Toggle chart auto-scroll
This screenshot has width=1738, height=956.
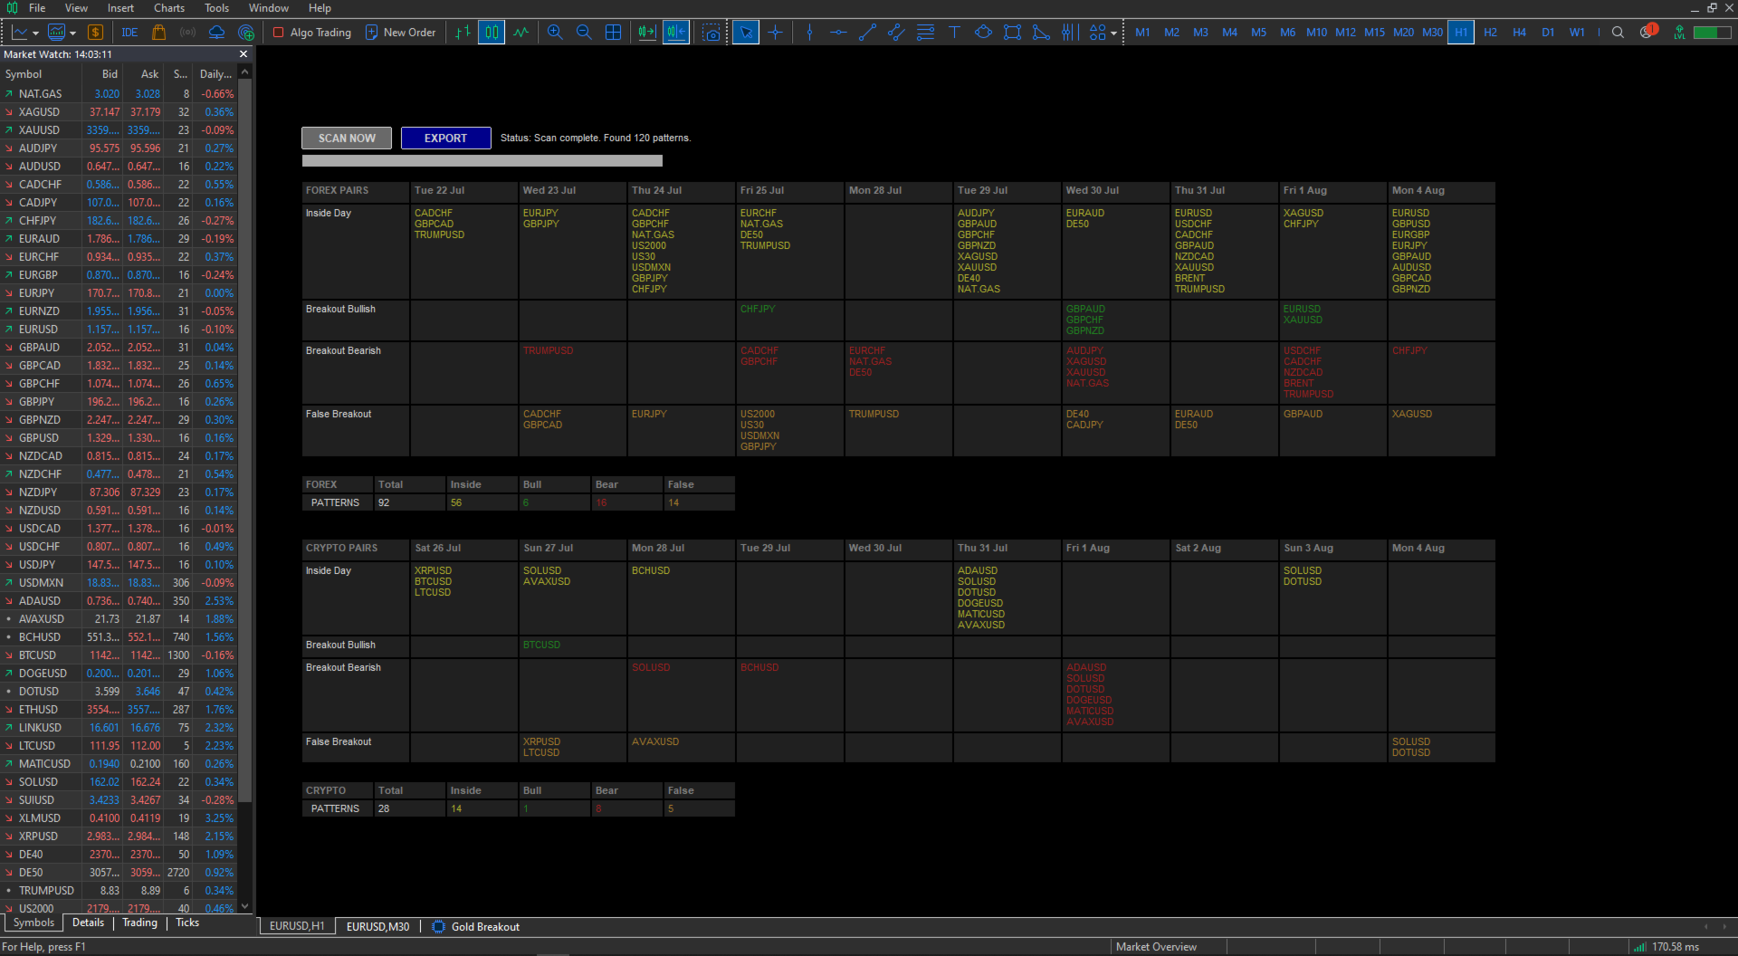pos(647,33)
